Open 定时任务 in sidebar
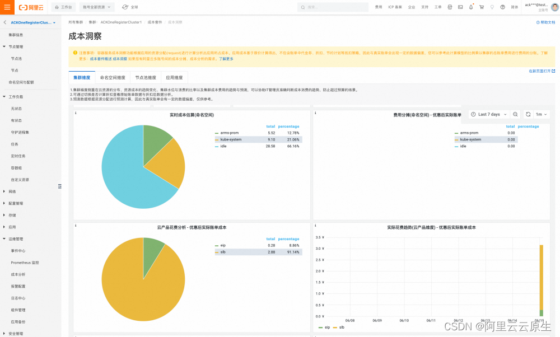 coord(18,156)
